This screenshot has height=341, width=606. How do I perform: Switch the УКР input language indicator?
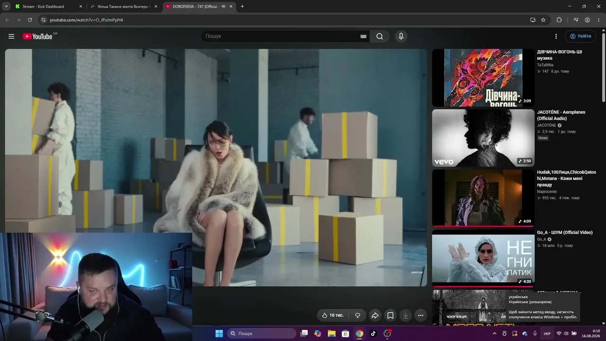coord(547,333)
